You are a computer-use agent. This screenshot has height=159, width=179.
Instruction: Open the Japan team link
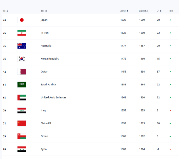click(44, 20)
